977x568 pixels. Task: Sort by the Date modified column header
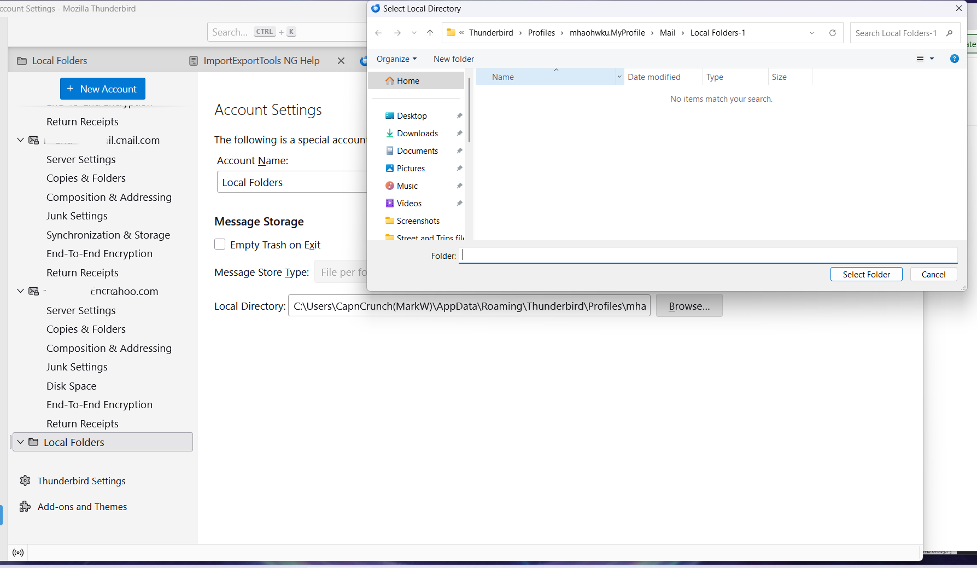654,77
